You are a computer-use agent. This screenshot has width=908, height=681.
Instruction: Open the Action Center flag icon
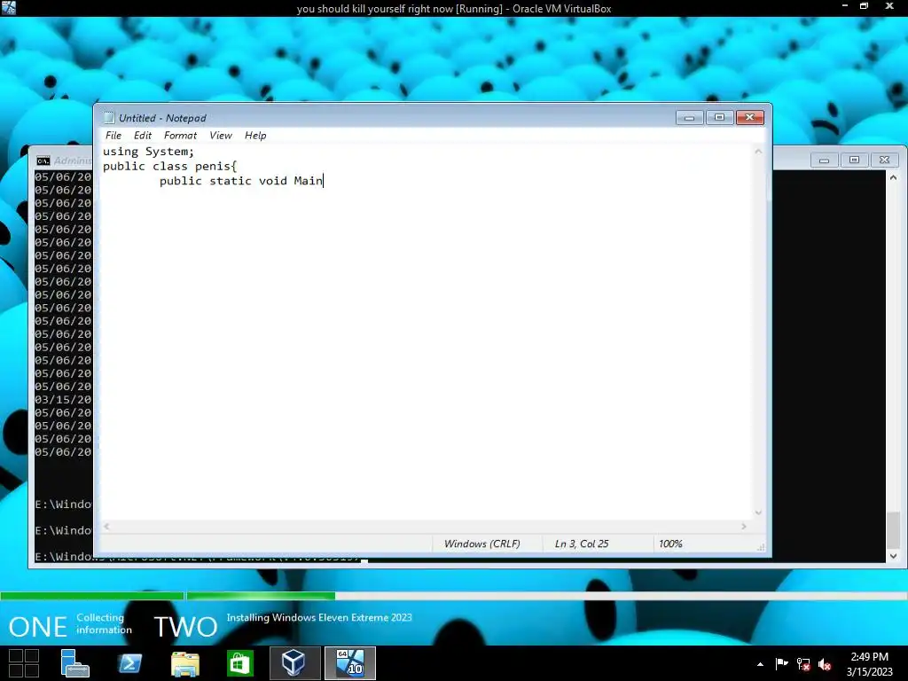click(782, 663)
